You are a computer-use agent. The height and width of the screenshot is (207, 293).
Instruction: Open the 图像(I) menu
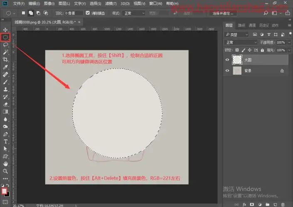pyautogui.click(x=49, y=3)
